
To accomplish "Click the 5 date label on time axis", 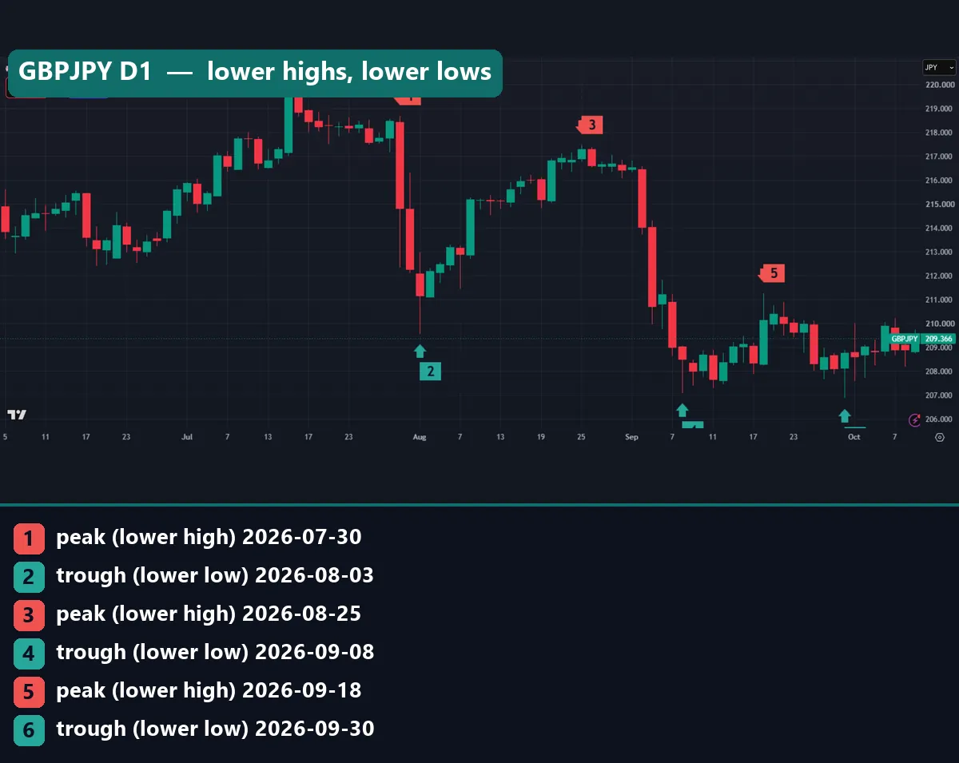I will click(5, 437).
